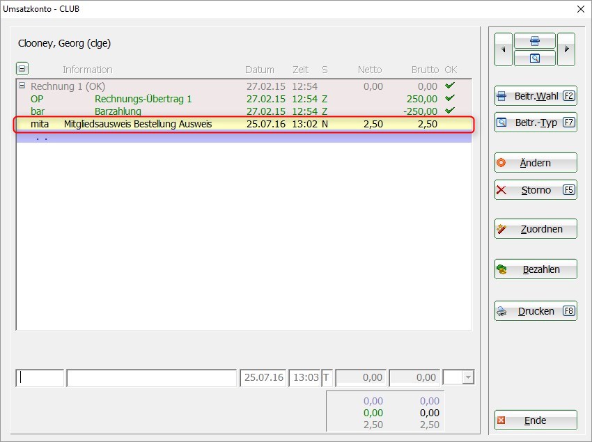The image size is (592, 442).
Task: Click the Zeit column header
Action: click(x=301, y=70)
